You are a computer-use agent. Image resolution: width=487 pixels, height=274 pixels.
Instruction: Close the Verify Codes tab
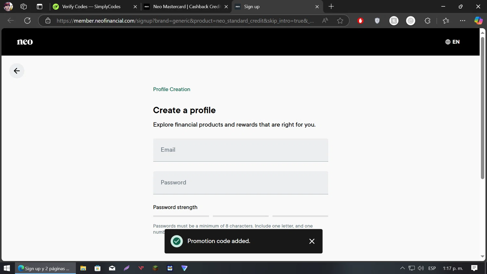click(135, 6)
